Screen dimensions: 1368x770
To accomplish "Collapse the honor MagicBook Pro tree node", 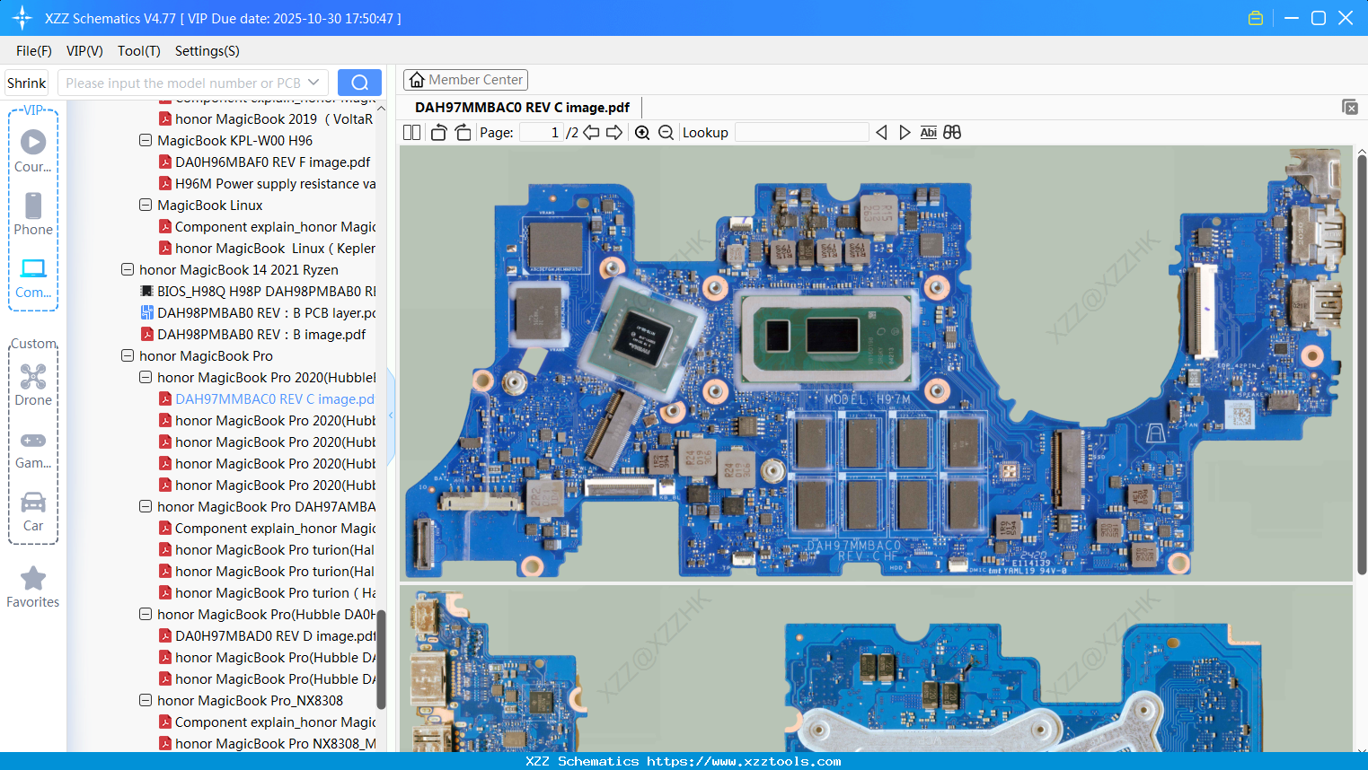I will click(x=127, y=355).
